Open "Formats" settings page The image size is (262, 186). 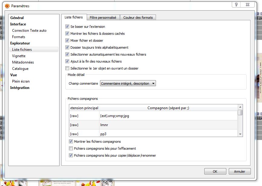[18, 37]
